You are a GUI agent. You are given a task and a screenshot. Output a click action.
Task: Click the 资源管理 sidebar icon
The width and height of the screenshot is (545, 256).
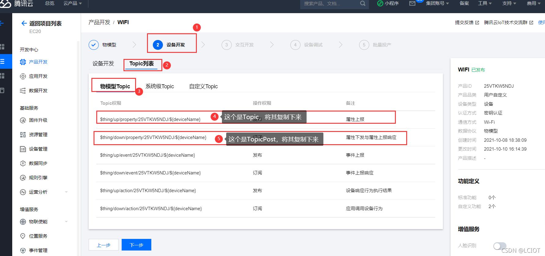23,135
